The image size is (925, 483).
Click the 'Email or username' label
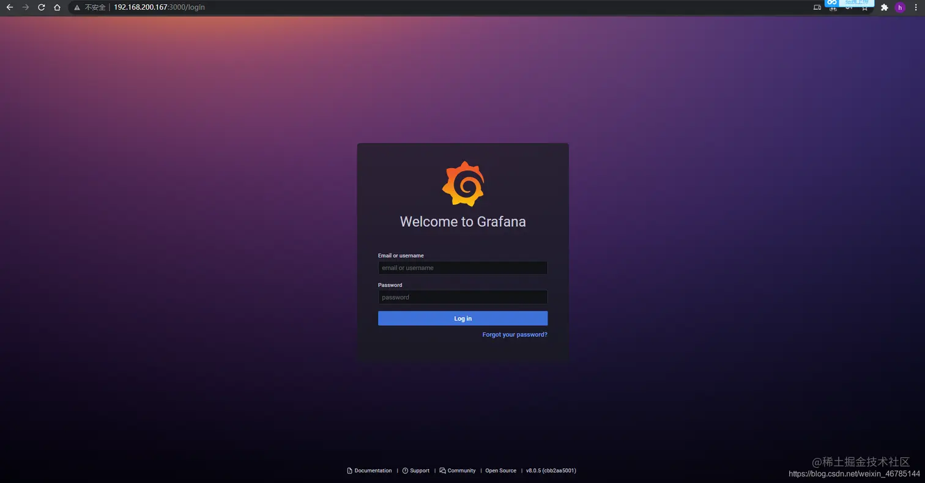(401, 256)
